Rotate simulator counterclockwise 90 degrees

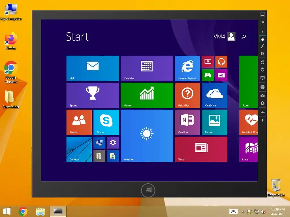coord(263,70)
